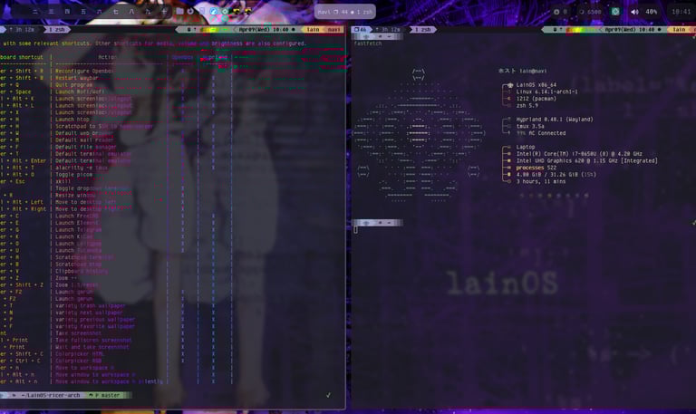Image resolution: width=696 pixels, height=414 pixels.
Task: Click the '3 hours, 11 mins' uptime line
Action: (541, 181)
